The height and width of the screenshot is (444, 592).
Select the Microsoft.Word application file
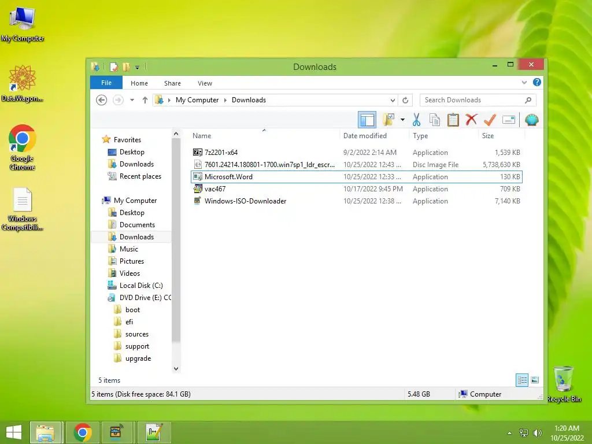[356, 177]
